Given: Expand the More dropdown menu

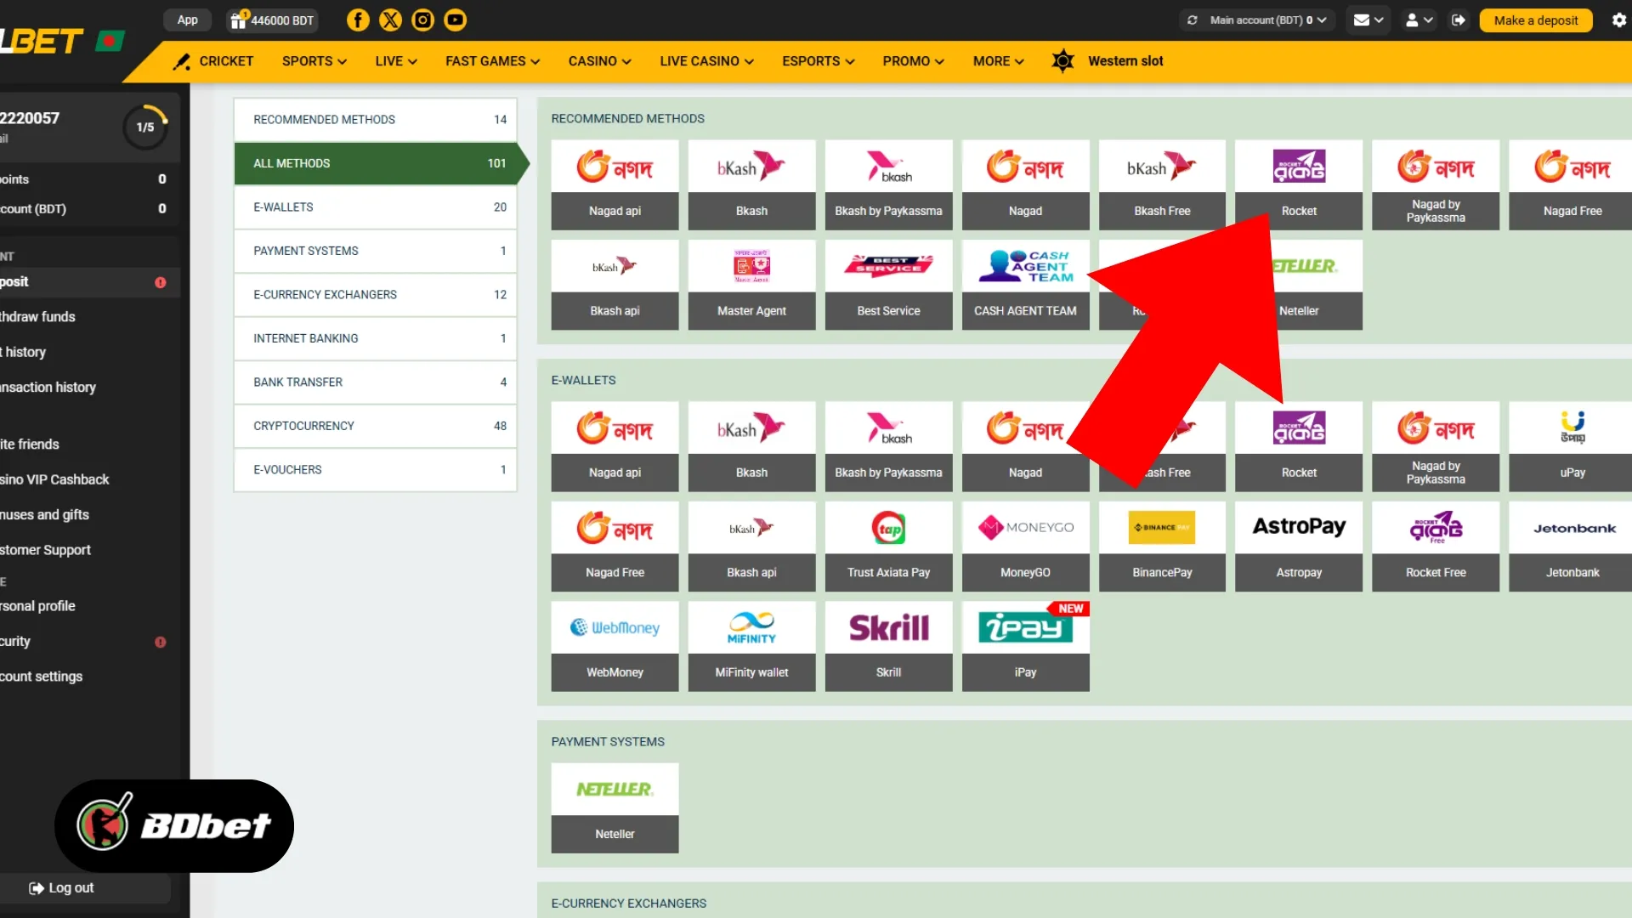Looking at the screenshot, I should click(999, 61).
